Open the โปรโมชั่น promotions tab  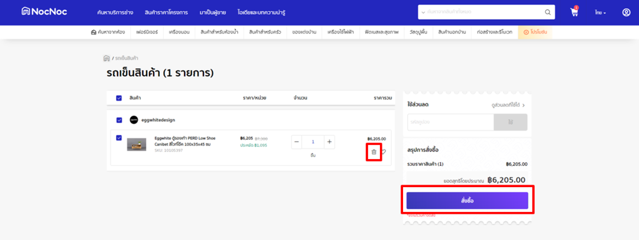pos(535,32)
